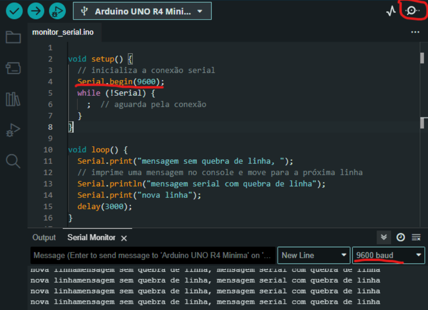The image size is (428, 310).
Task: Click the Serial.begin(9600) code line
Action: tap(121, 81)
